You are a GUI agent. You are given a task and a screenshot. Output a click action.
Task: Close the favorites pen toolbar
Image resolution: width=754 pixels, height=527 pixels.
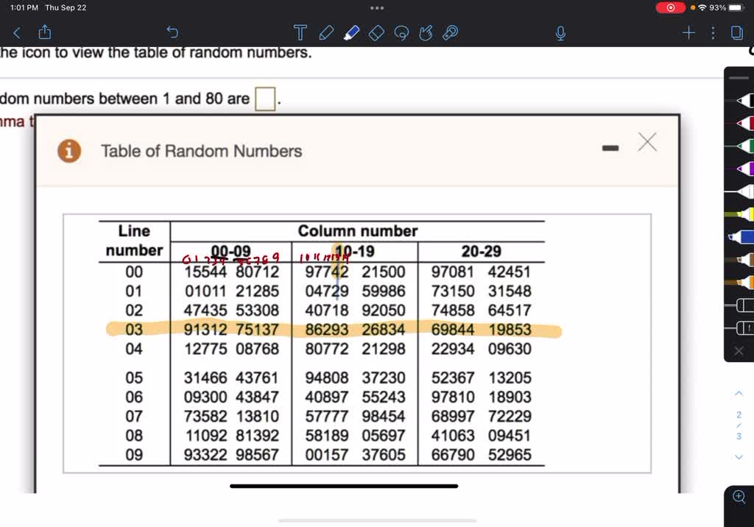click(x=739, y=351)
